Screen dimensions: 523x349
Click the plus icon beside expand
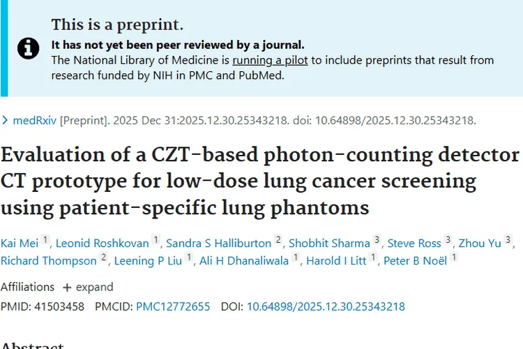click(67, 287)
